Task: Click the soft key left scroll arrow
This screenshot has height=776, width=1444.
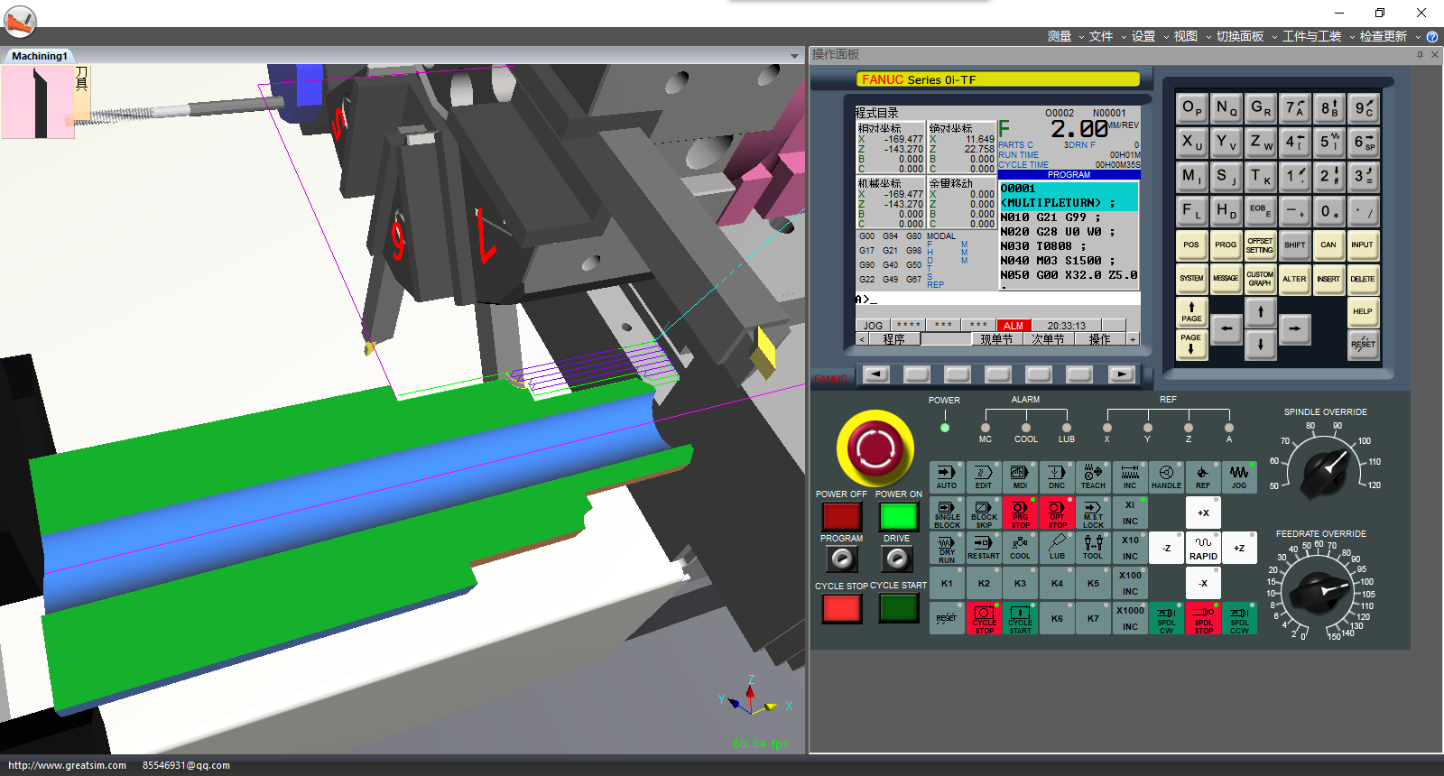Action: [875, 374]
